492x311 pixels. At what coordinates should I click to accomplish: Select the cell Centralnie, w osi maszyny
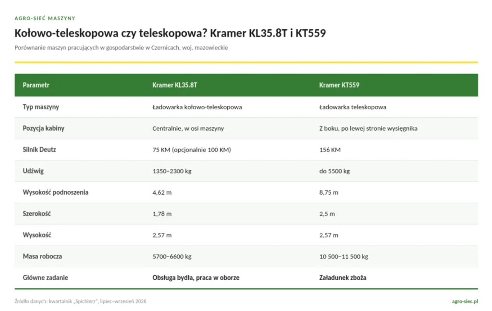pyautogui.click(x=188, y=128)
